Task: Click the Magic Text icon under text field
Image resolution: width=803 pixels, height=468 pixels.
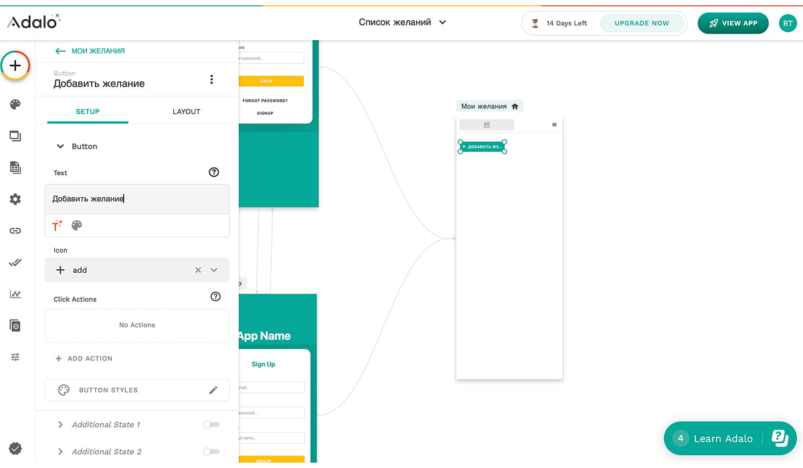Action: coord(57,225)
